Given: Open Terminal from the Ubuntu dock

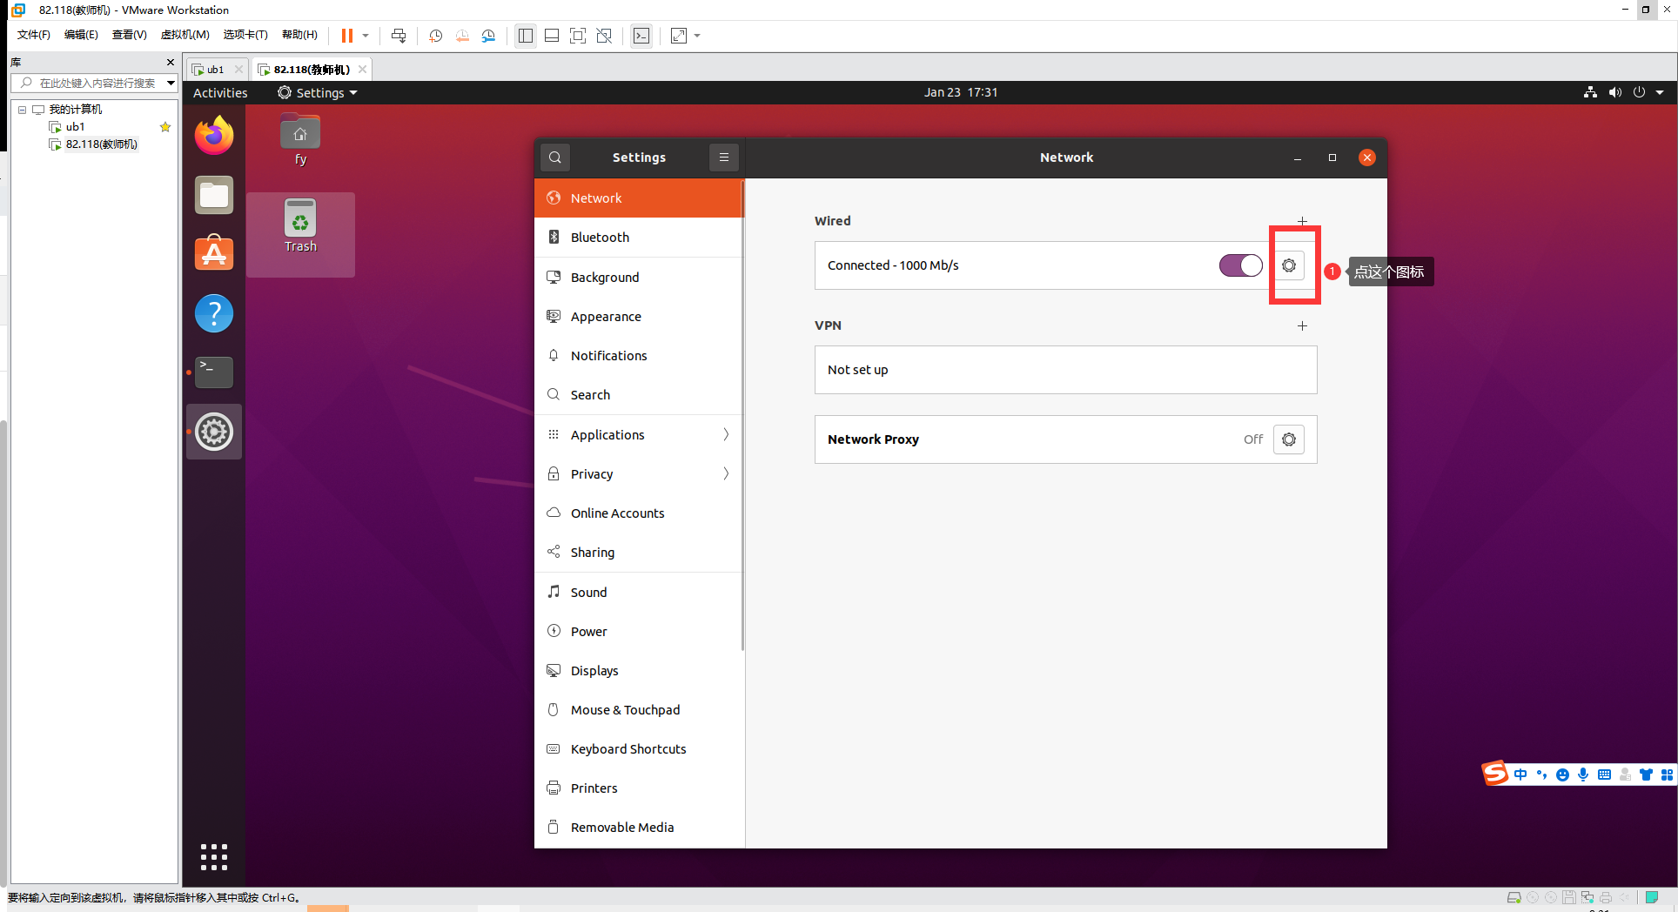Looking at the screenshot, I should [214, 372].
